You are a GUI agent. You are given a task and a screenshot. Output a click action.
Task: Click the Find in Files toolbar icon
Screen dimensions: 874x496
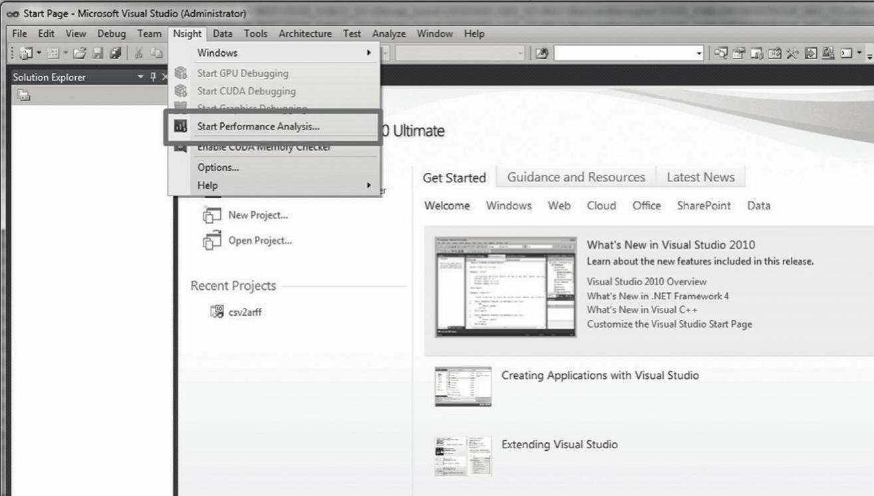pyautogui.click(x=542, y=53)
